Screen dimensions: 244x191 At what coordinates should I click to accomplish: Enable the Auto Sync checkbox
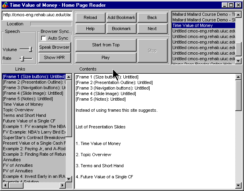tap(44, 38)
